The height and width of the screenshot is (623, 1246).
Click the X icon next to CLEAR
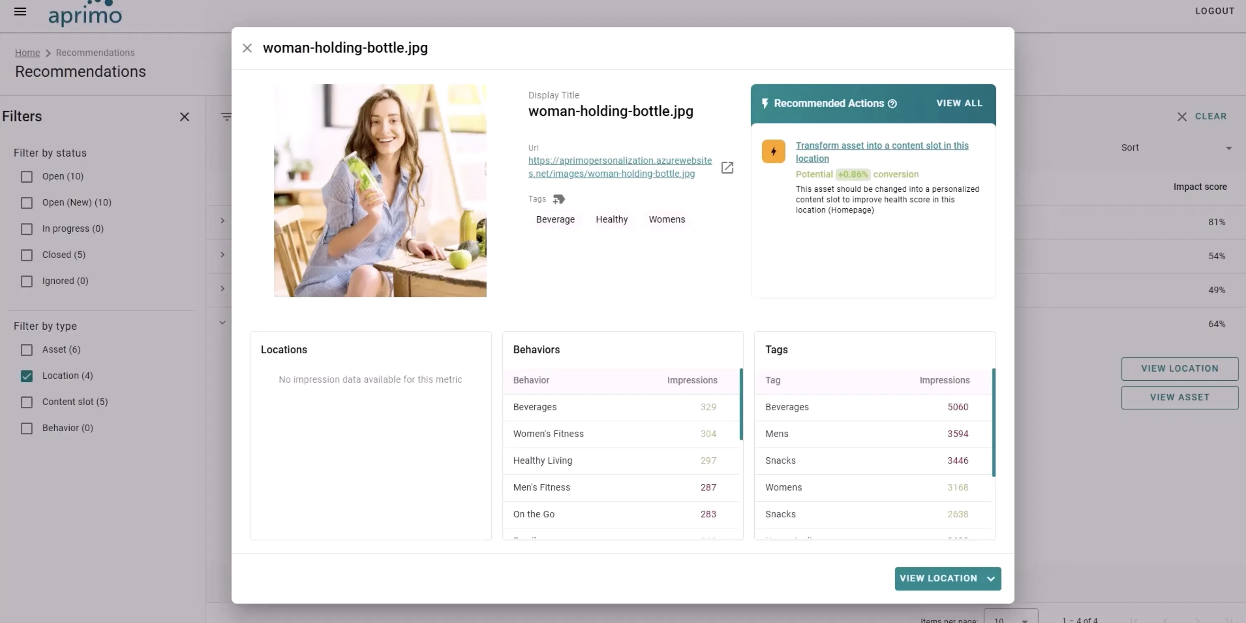1182,116
